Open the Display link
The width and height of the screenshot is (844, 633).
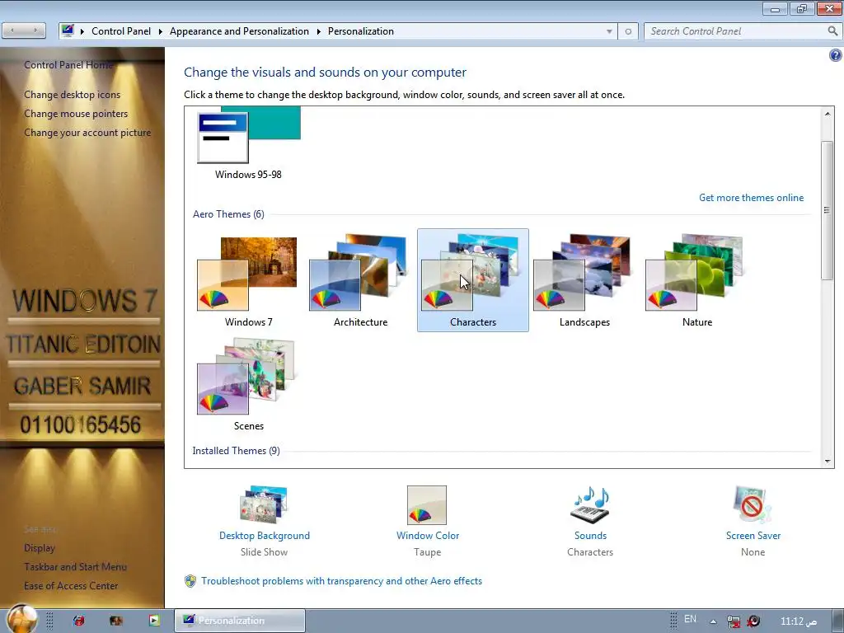(40, 548)
